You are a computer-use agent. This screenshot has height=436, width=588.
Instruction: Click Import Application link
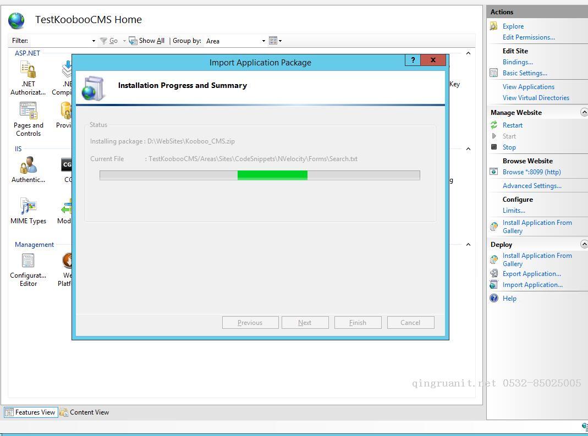532,285
